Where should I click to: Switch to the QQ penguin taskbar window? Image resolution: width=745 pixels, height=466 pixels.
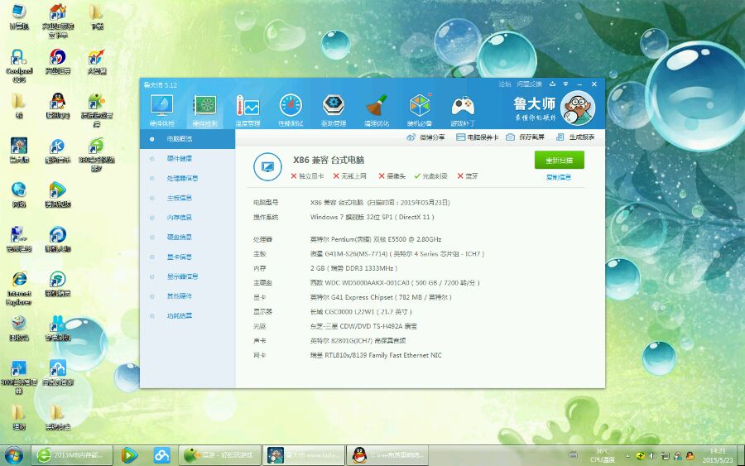pos(387,455)
